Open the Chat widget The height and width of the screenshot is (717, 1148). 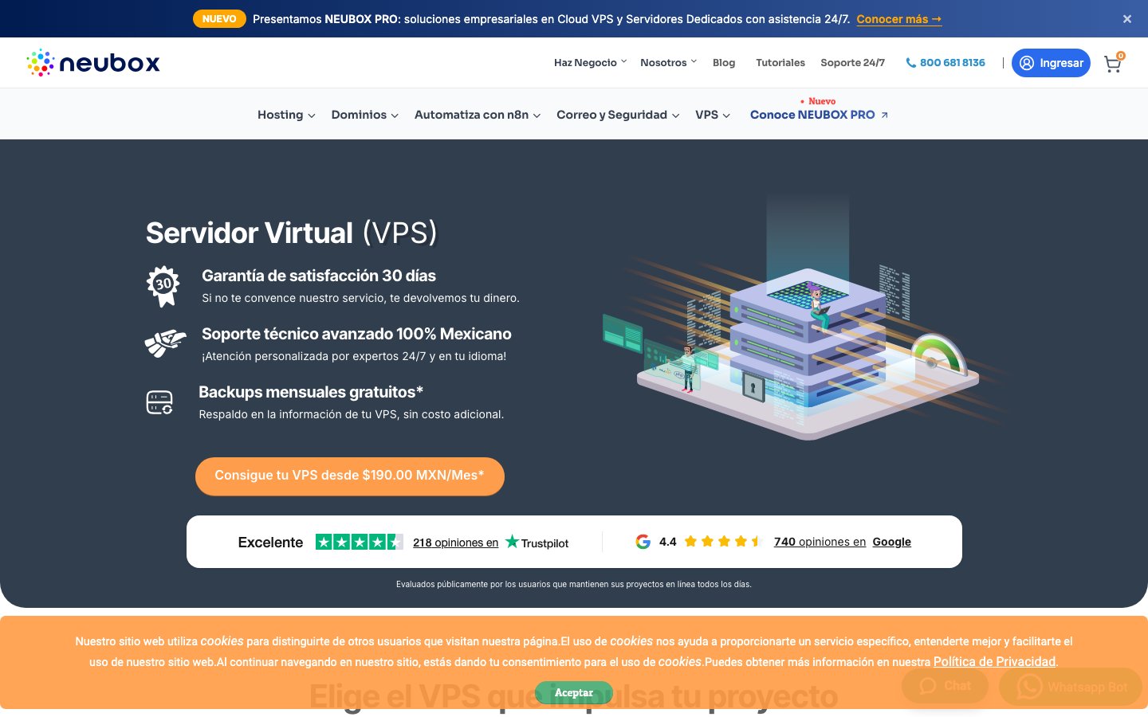(946, 686)
